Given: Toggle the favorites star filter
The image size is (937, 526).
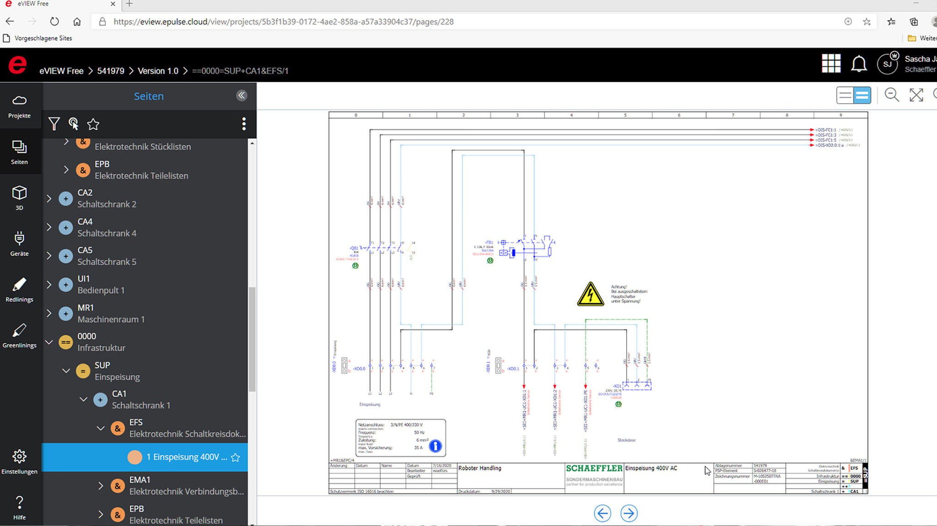Looking at the screenshot, I should 93,124.
